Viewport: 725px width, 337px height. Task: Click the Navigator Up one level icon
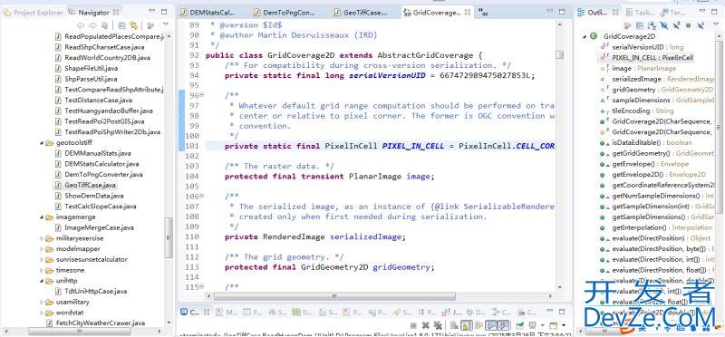click(105, 25)
